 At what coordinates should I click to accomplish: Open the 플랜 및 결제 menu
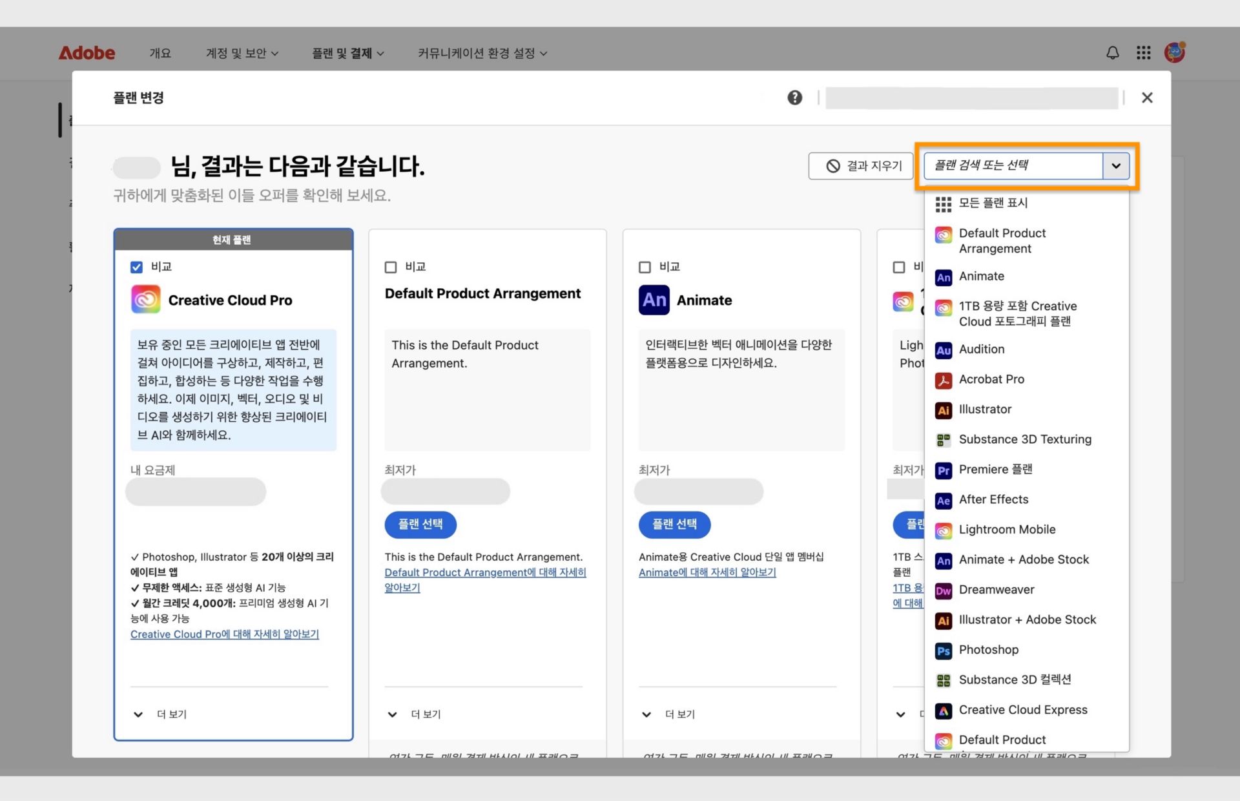tap(347, 53)
